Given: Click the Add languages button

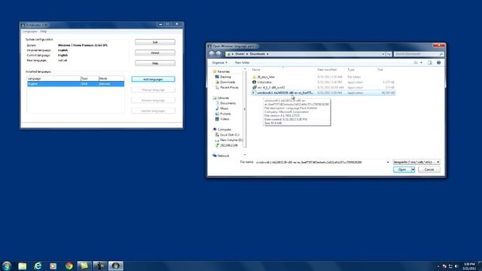Looking at the screenshot, I should (153, 79).
